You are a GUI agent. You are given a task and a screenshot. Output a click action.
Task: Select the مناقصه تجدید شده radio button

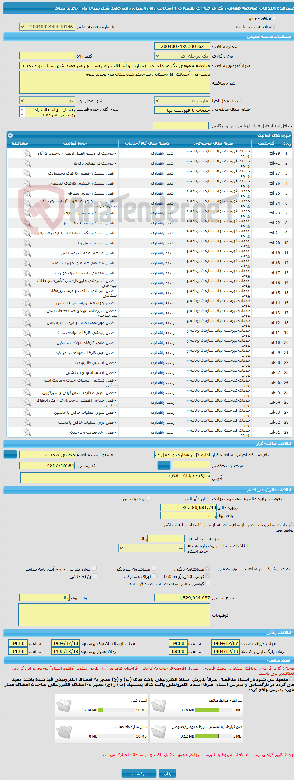(273, 27)
